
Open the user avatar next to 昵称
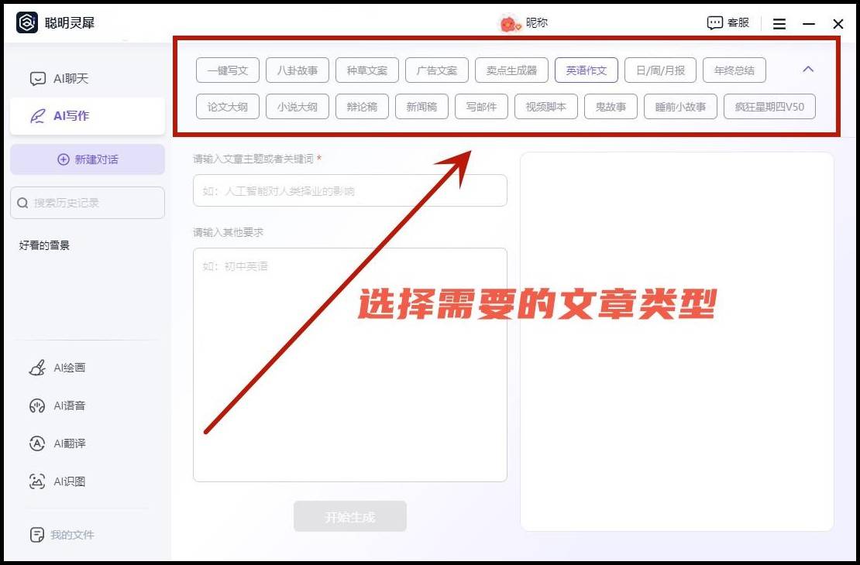pyautogui.click(x=509, y=23)
